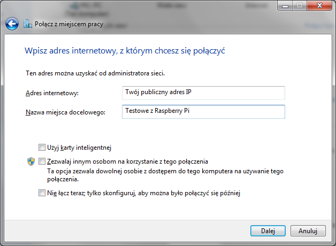Cancel the wizard with Anuluj

(x=308, y=230)
